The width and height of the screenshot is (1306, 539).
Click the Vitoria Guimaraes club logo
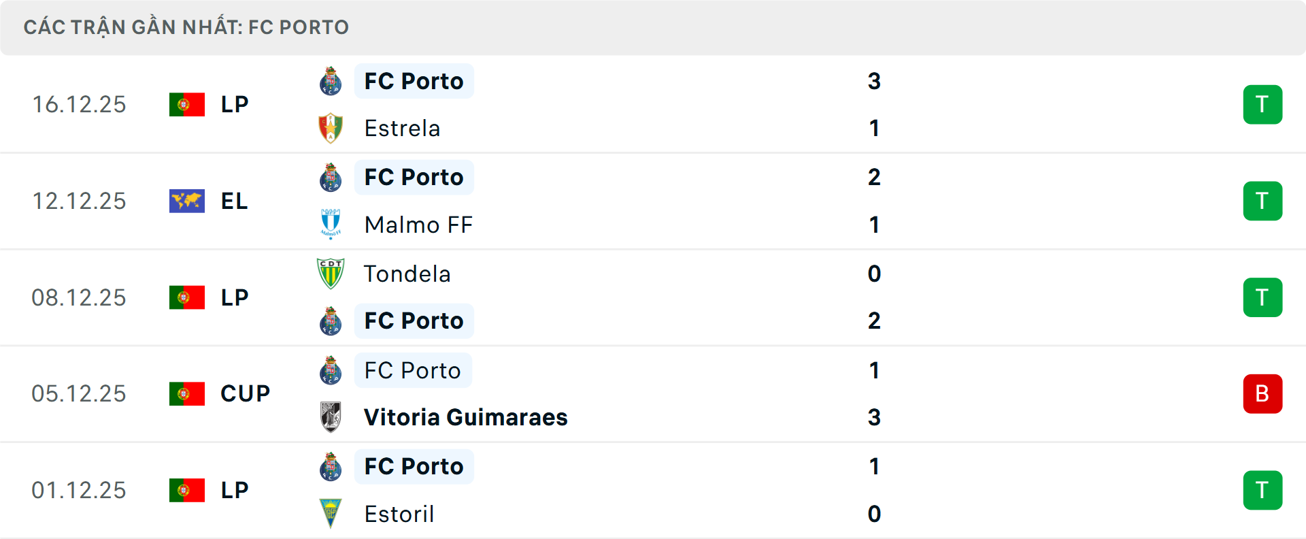click(x=331, y=417)
